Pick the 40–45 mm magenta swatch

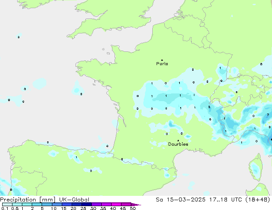(116, 204)
